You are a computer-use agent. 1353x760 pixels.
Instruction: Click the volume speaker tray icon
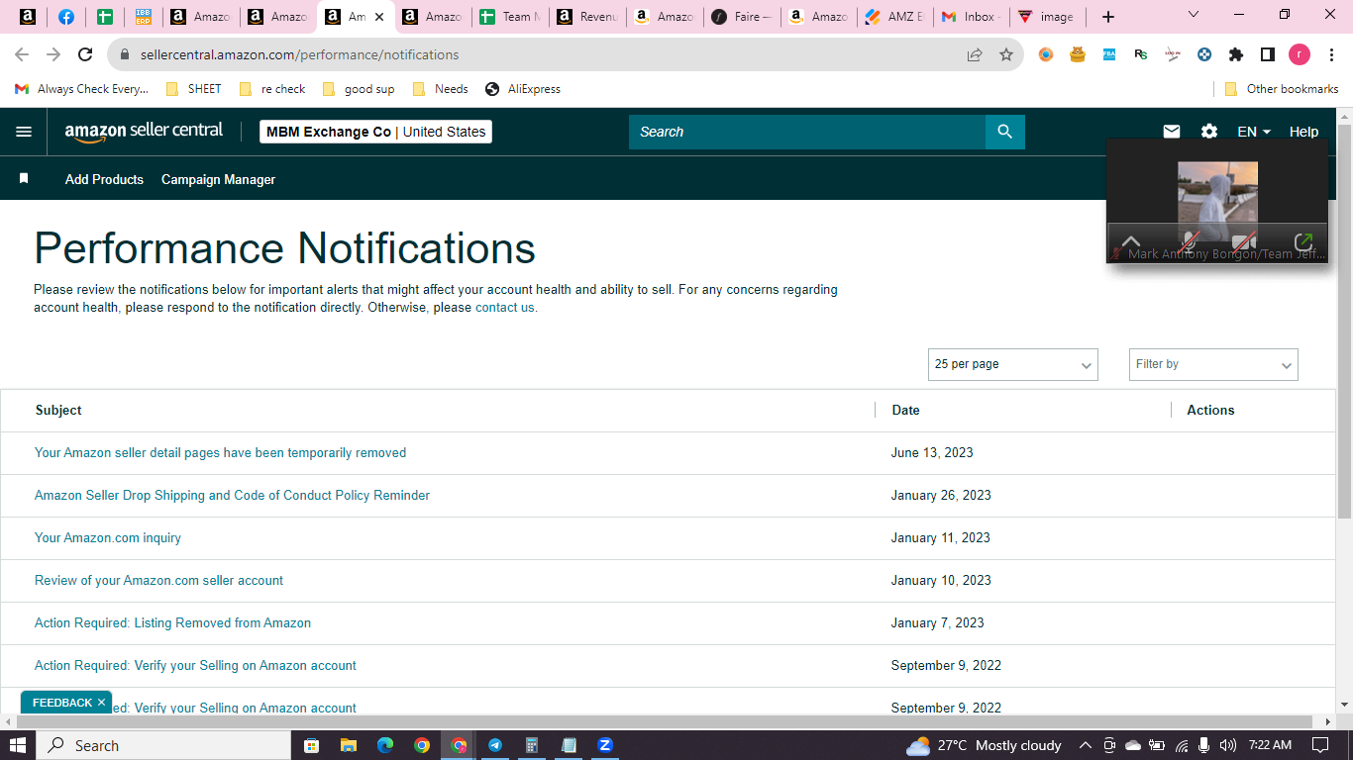[1228, 745]
